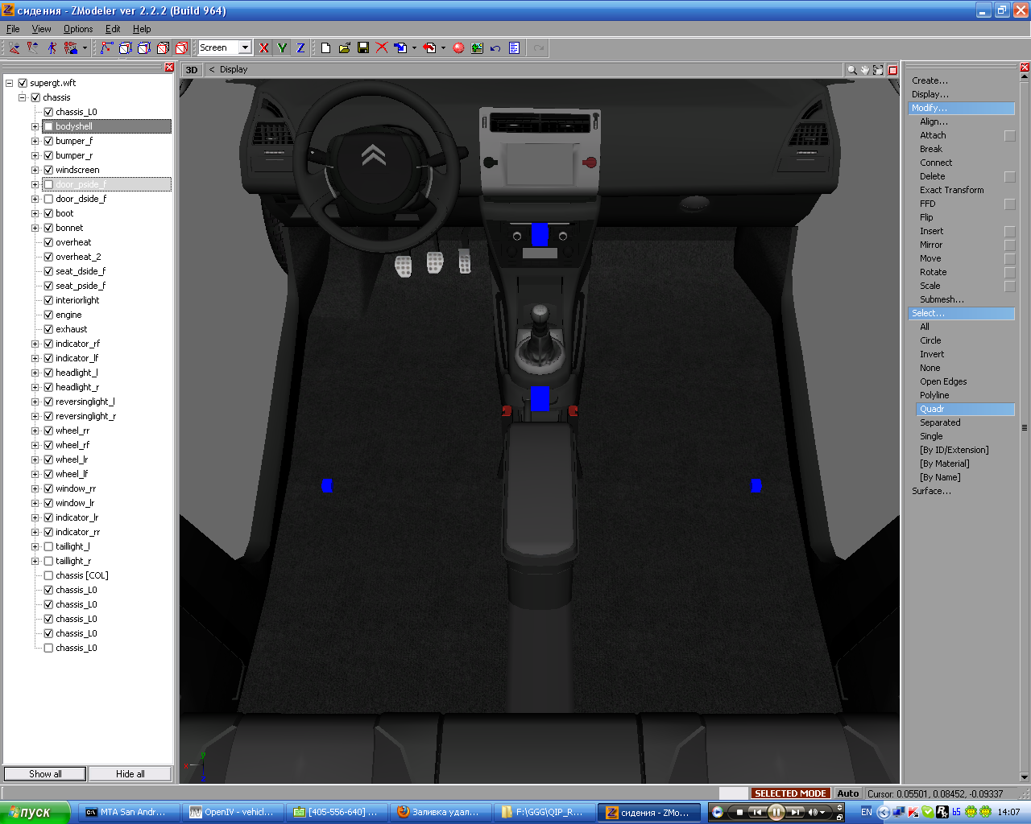Image resolution: width=1031 pixels, height=824 pixels.
Task: Collapse the supergt.wft root node
Action: pyautogui.click(x=10, y=83)
